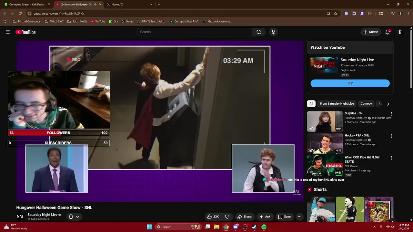
Task: Click the YouTube logo home link
Action: pyautogui.click(x=25, y=32)
